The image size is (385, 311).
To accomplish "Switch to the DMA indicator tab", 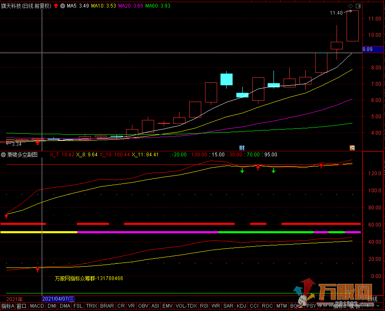I will point(65,306).
